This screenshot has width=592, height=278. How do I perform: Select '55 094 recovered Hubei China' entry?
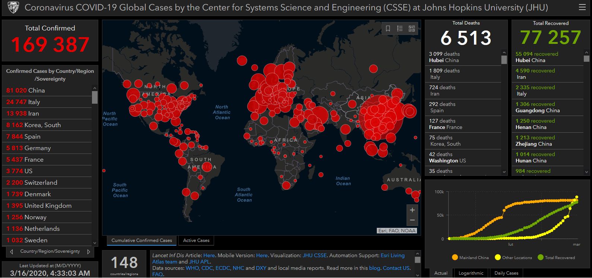[548, 57]
